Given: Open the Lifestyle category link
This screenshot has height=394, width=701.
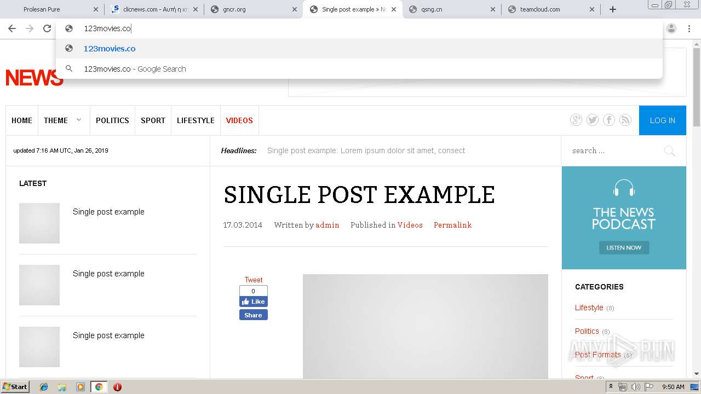Looking at the screenshot, I should click(589, 308).
